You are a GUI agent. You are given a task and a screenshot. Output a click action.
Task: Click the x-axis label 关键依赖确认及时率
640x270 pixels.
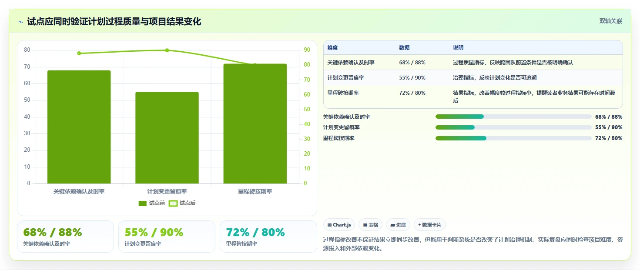79,191
